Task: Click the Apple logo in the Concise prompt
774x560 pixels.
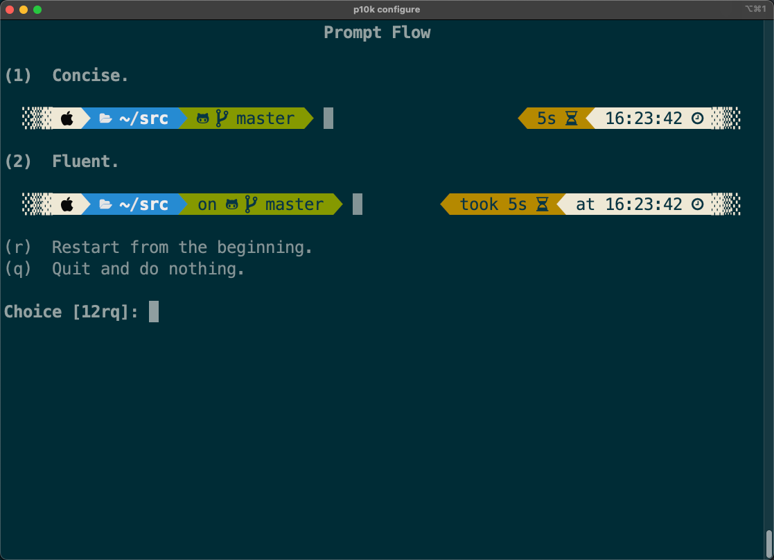Action: (x=67, y=119)
